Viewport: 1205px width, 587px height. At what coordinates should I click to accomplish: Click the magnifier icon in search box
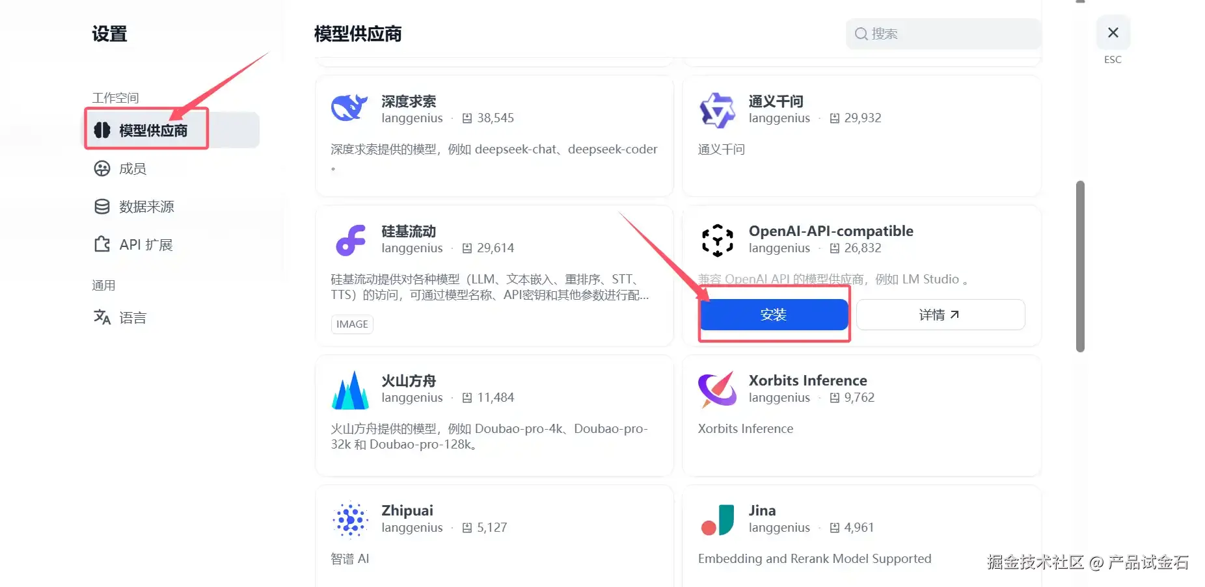[x=861, y=34]
